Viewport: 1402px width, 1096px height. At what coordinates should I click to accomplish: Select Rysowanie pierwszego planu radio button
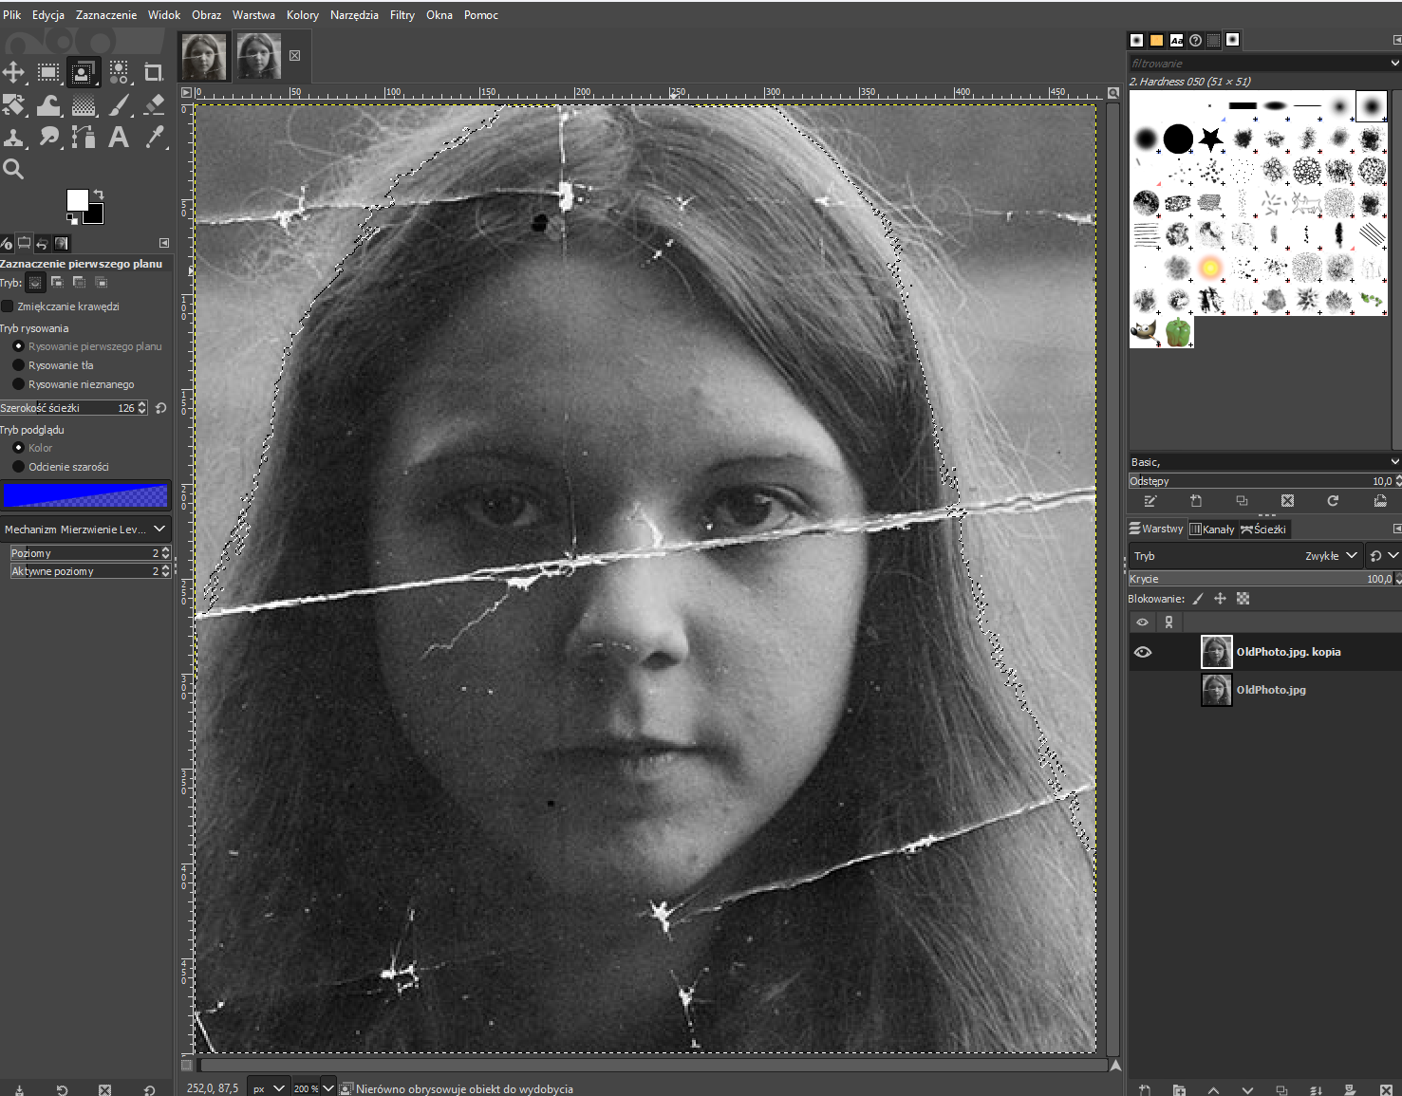point(18,346)
